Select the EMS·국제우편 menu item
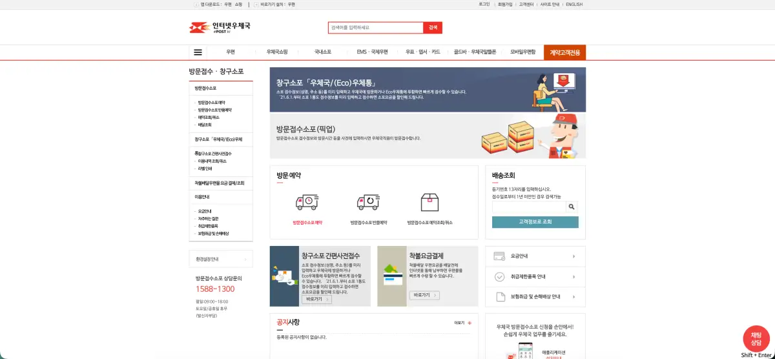The height and width of the screenshot is (359, 775). pos(373,52)
